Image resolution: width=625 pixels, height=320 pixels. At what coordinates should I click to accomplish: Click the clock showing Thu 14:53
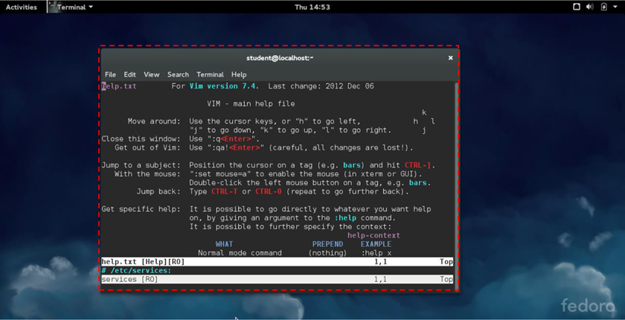312,7
